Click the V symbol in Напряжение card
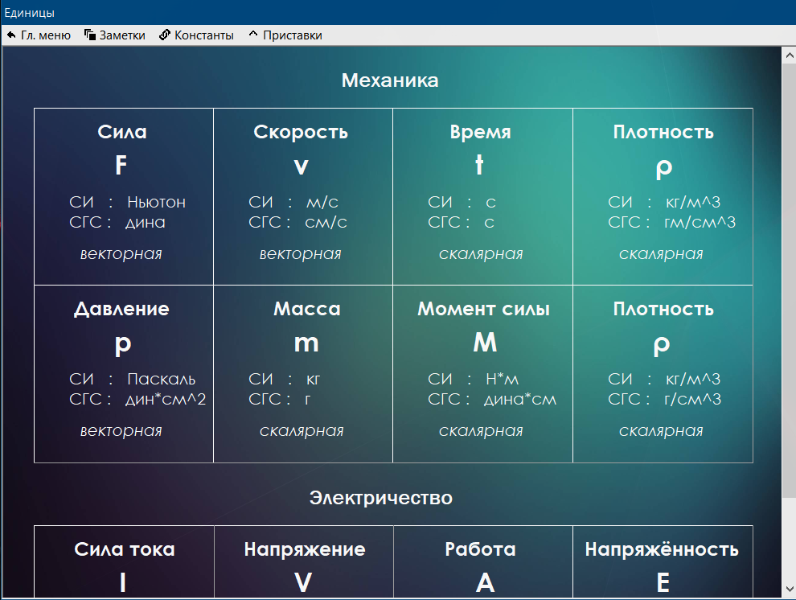The image size is (796, 600). tap(303, 582)
